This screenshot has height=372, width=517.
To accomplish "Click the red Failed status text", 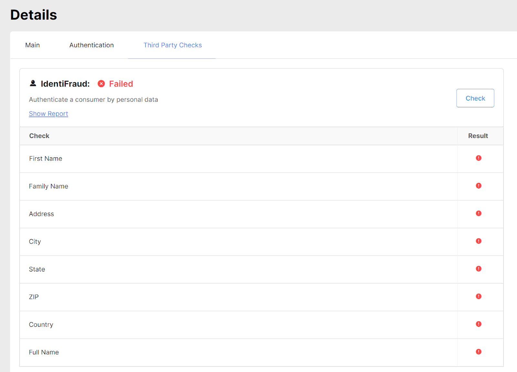I will 121,84.
